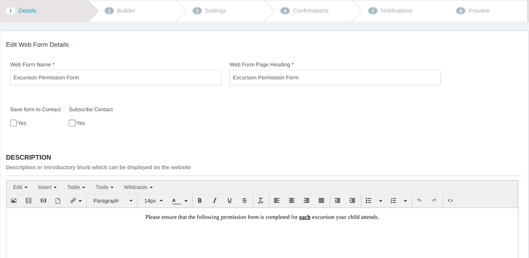Open the Edit menu

pyautogui.click(x=20, y=187)
